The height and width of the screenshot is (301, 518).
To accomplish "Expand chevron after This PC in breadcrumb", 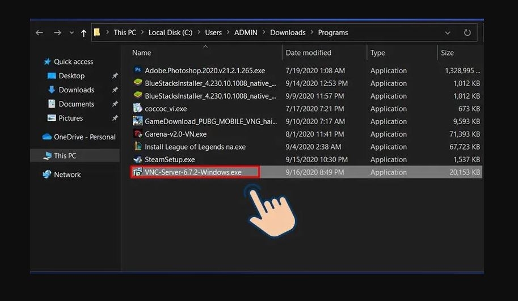I will [x=142, y=32].
